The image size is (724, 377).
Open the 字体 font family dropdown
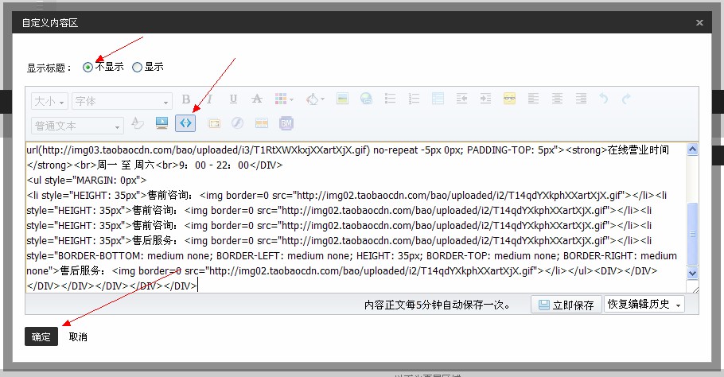point(122,101)
